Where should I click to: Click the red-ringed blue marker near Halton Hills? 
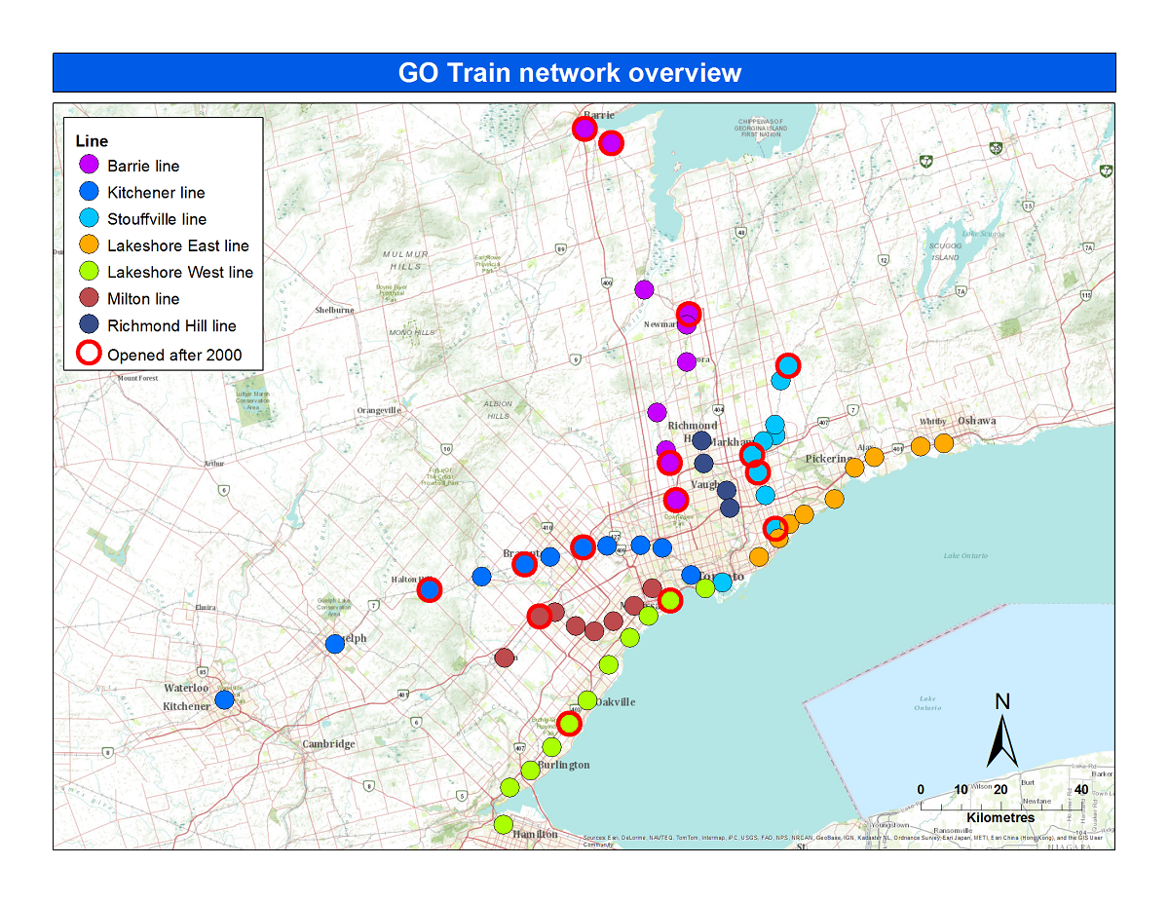(430, 589)
